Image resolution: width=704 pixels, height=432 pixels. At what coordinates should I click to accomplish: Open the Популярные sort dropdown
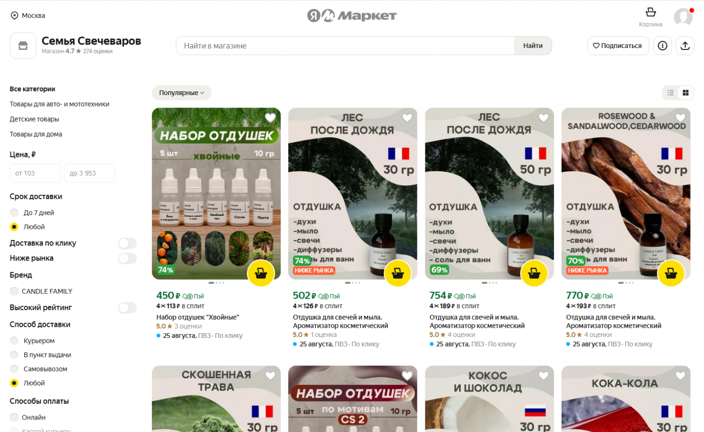(x=182, y=93)
